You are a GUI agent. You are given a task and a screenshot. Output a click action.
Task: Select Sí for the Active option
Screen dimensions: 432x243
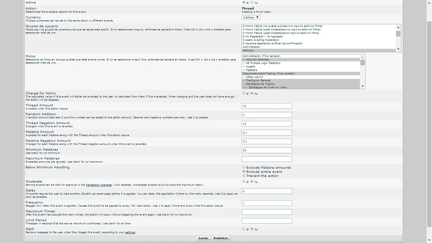click(x=244, y=2)
